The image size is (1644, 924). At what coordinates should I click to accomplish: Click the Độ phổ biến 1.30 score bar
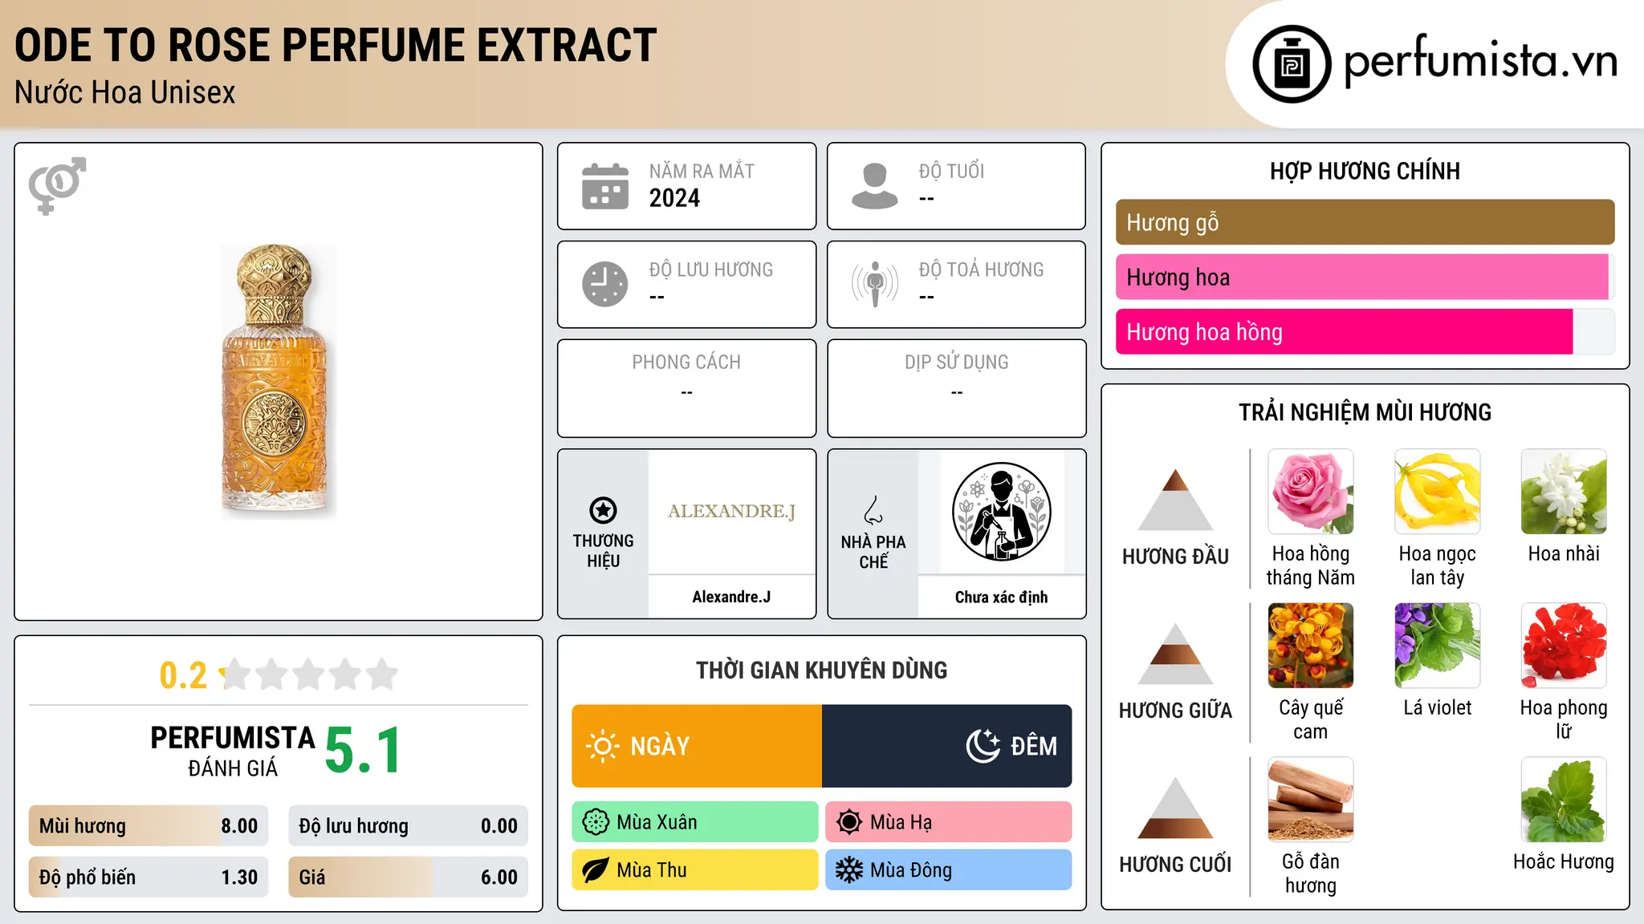(149, 877)
